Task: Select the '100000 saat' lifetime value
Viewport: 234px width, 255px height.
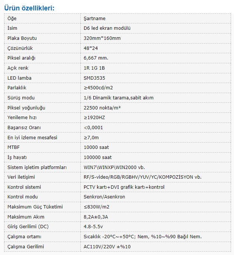Action: tap(98, 157)
